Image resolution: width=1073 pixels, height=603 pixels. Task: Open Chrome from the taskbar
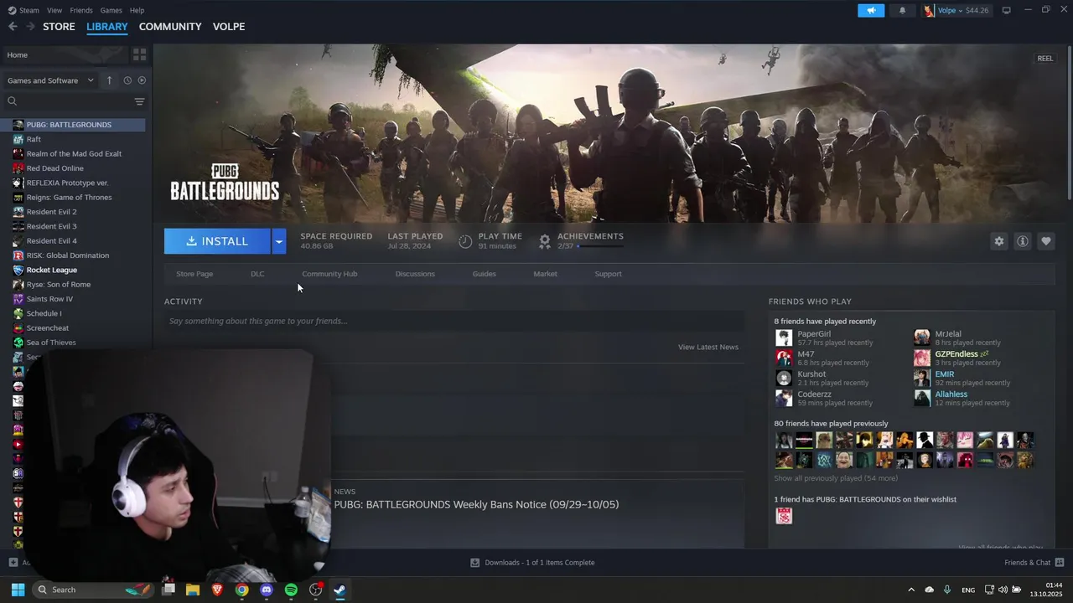[242, 590]
